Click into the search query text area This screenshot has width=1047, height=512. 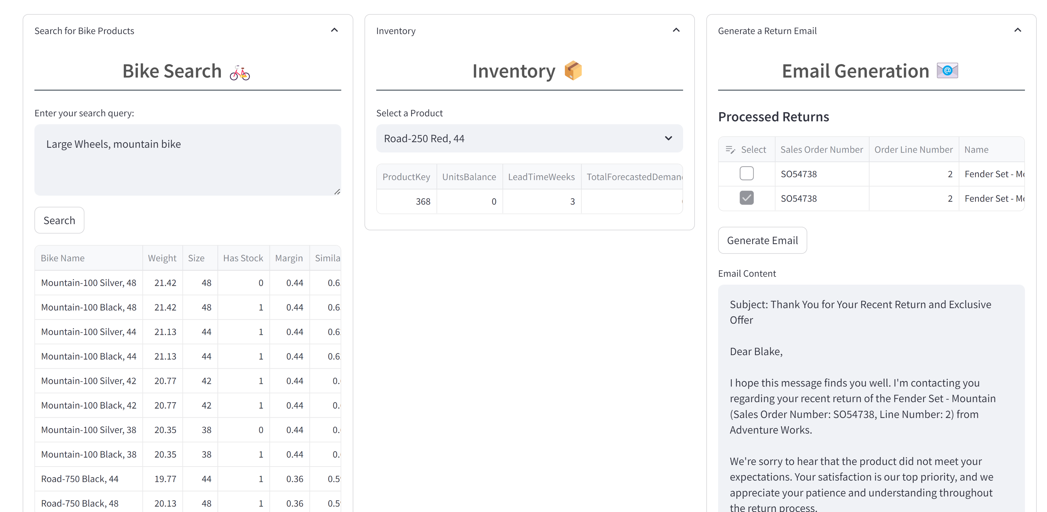[x=187, y=160]
